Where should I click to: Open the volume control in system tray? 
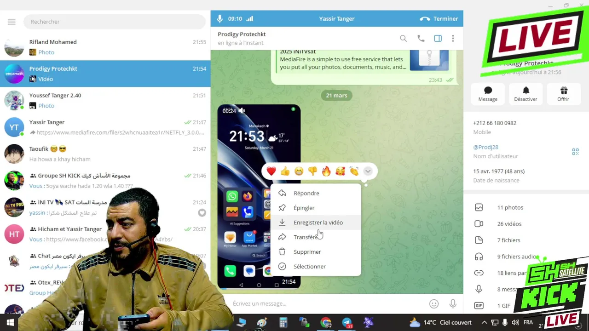[515, 323]
